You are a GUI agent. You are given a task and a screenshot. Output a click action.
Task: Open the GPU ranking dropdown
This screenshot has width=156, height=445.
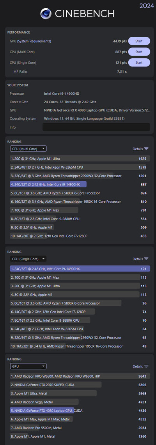tap(28, 366)
